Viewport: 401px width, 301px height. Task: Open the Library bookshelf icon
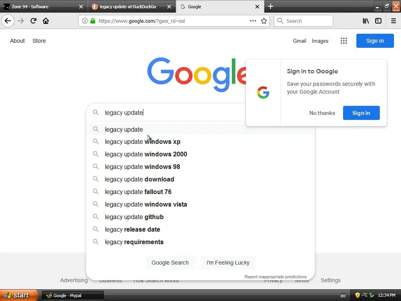[x=366, y=21]
